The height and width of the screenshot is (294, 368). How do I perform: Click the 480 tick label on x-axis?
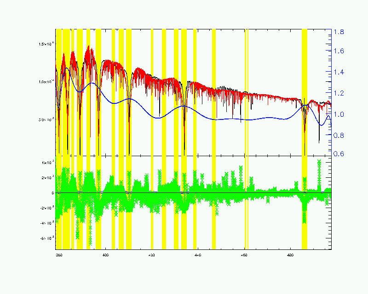[x=290, y=253]
